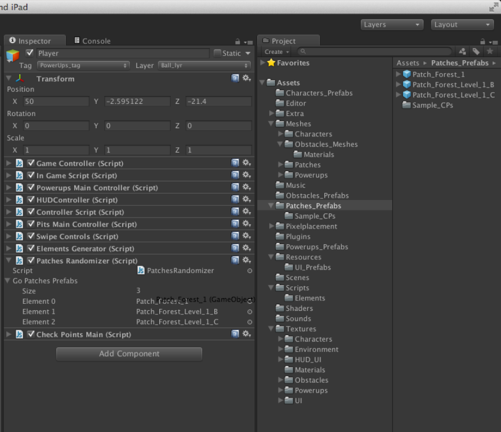Save search to favorites star icon
This screenshot has height=432, width=501.
coord(490,51)
